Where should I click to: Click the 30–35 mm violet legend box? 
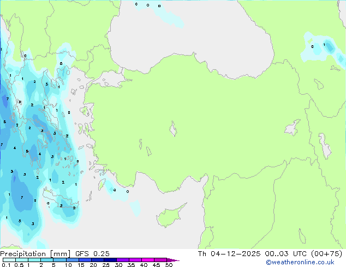pos(123,260)
